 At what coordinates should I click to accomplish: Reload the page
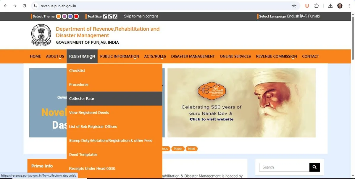24,6
